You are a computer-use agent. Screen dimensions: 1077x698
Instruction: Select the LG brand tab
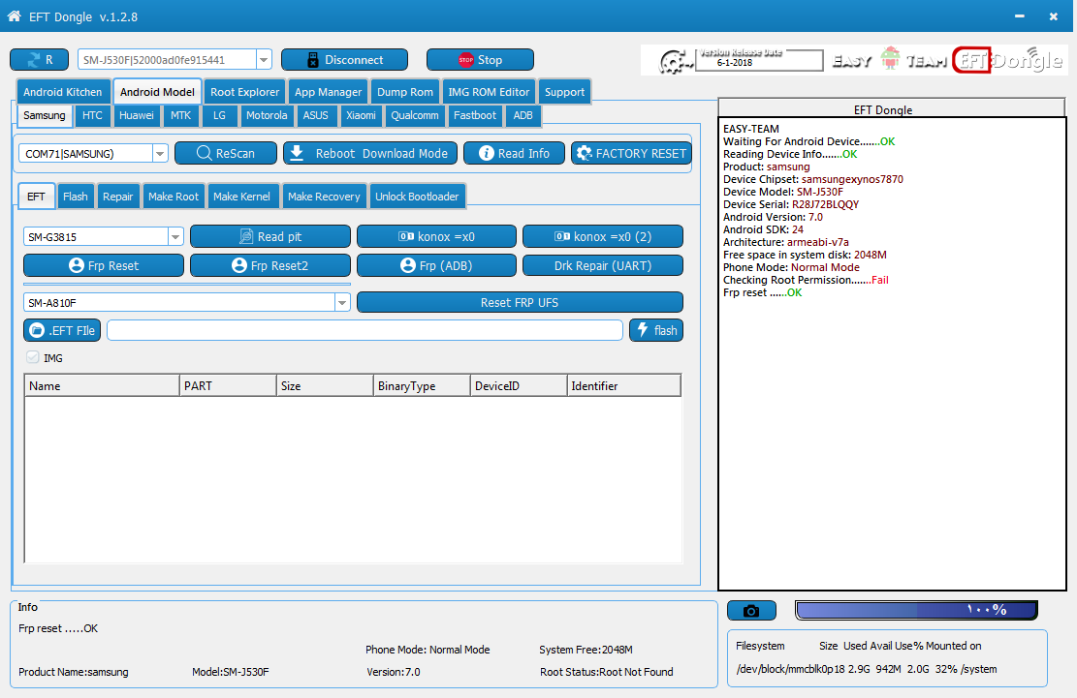(219, 115)
